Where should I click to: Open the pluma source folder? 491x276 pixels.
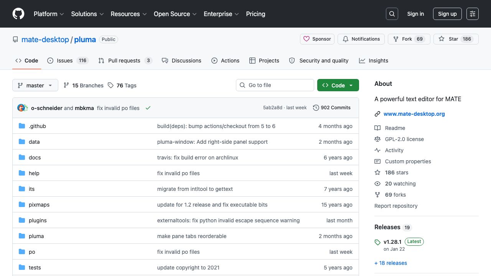[x=36, y=236]
